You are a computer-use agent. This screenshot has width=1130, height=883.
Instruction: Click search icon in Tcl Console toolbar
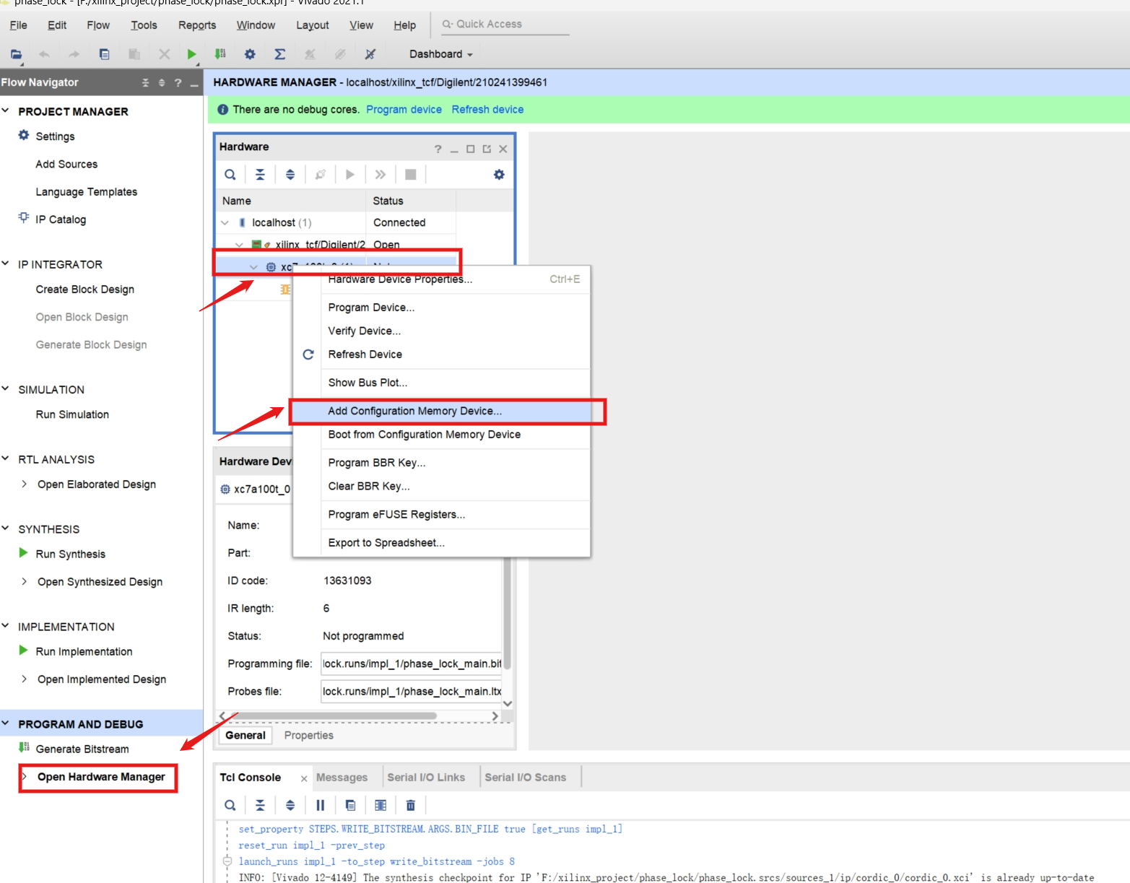pyautogui.click(x=230, y=806)
